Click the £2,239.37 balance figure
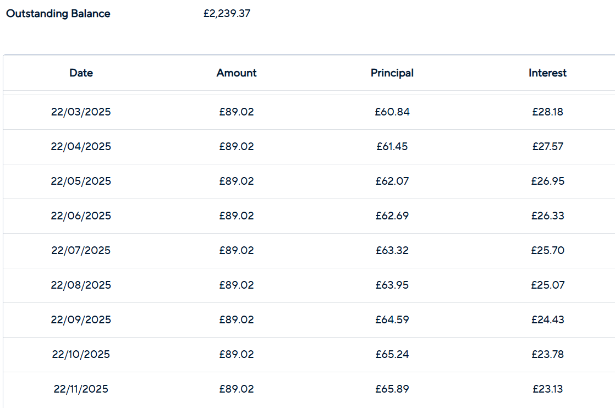615x408 pixels. click(227, 13)
